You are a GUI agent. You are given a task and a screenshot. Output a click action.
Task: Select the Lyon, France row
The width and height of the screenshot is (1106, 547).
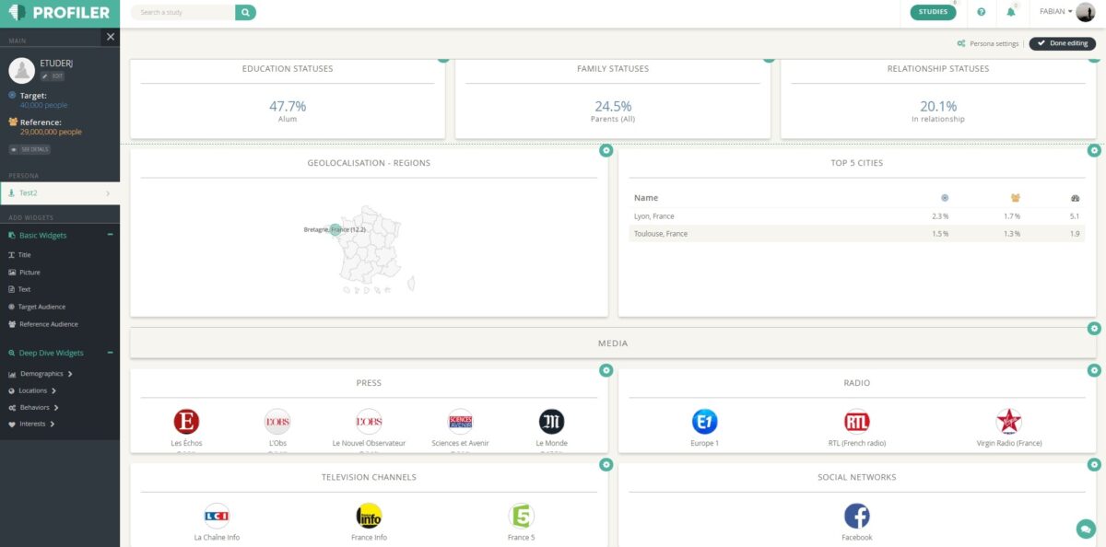(x=857, y=216)
